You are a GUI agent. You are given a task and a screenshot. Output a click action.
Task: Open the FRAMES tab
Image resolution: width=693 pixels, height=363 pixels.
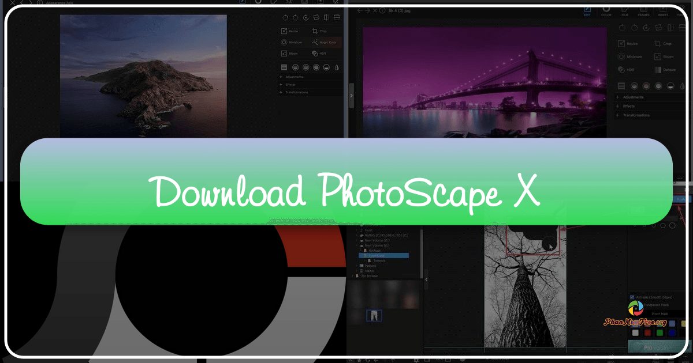(x=643, y=12)
